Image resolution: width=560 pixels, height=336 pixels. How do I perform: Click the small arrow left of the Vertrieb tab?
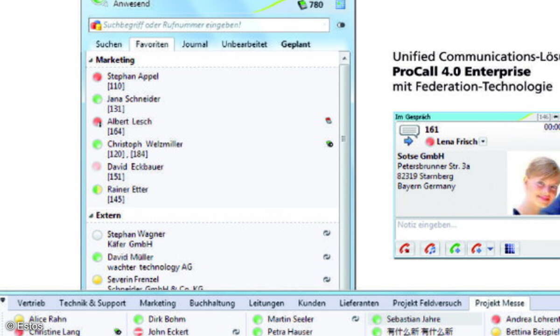pyautogui.click(x=4, y=300)
